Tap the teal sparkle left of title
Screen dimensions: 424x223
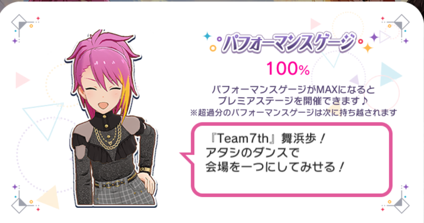coord(207,36)
